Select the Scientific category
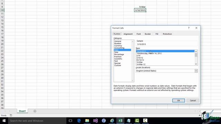 tap(118, 59)
